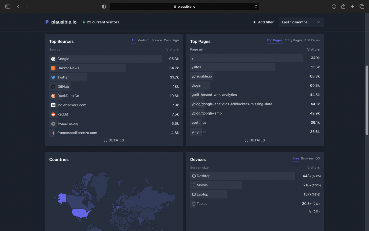This screenshot has height=231, width=369.
Task: Click the plausible.io site name
Action: tap(64, 22)
